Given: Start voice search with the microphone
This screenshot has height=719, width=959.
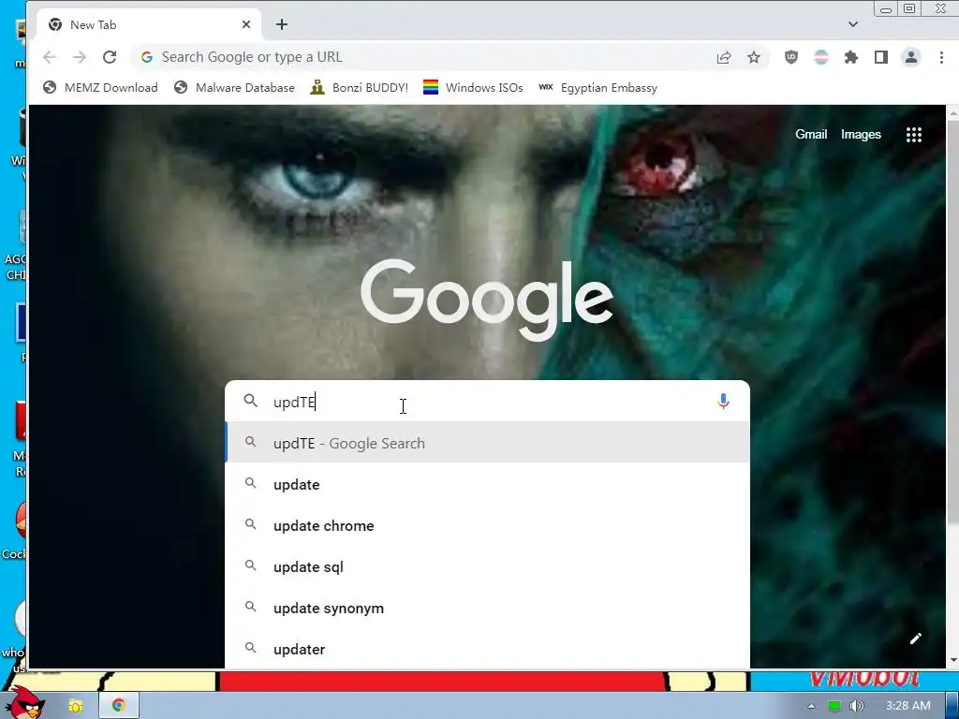Looking at the screenshot, I should coord(723,401).
